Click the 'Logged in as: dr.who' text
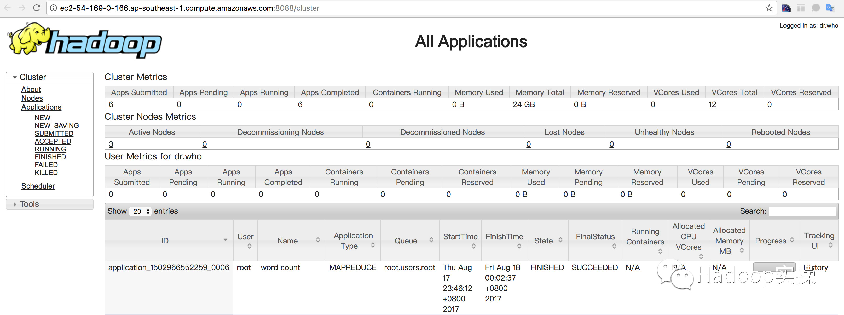 point(809,26)
